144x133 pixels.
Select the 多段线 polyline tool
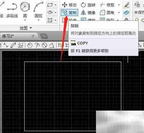tap(12, 10)
